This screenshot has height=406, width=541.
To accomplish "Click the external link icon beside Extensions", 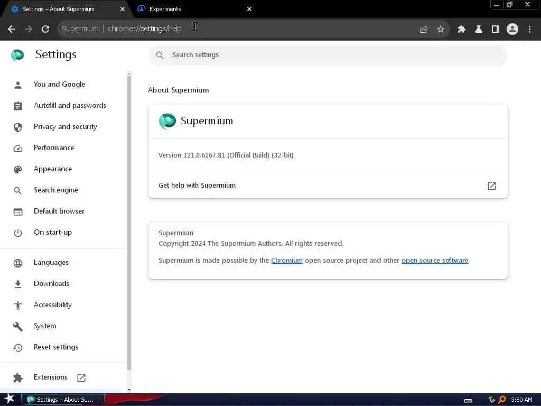I will point(81,377).
